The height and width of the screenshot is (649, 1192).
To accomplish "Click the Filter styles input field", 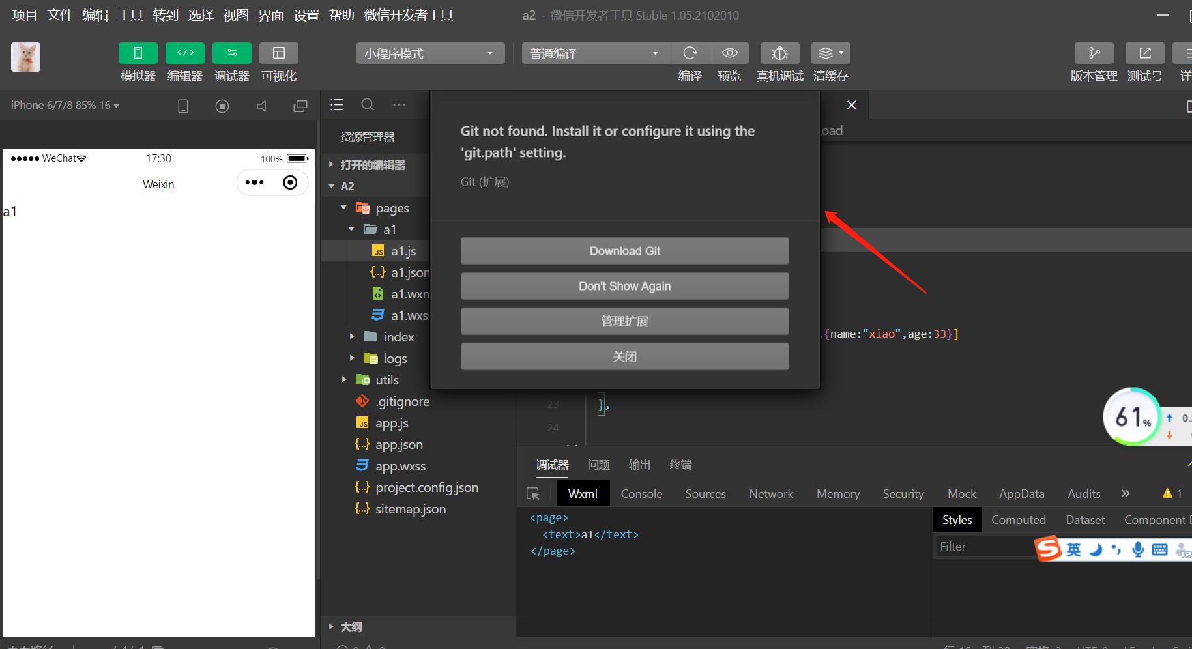I will (985, 546).
